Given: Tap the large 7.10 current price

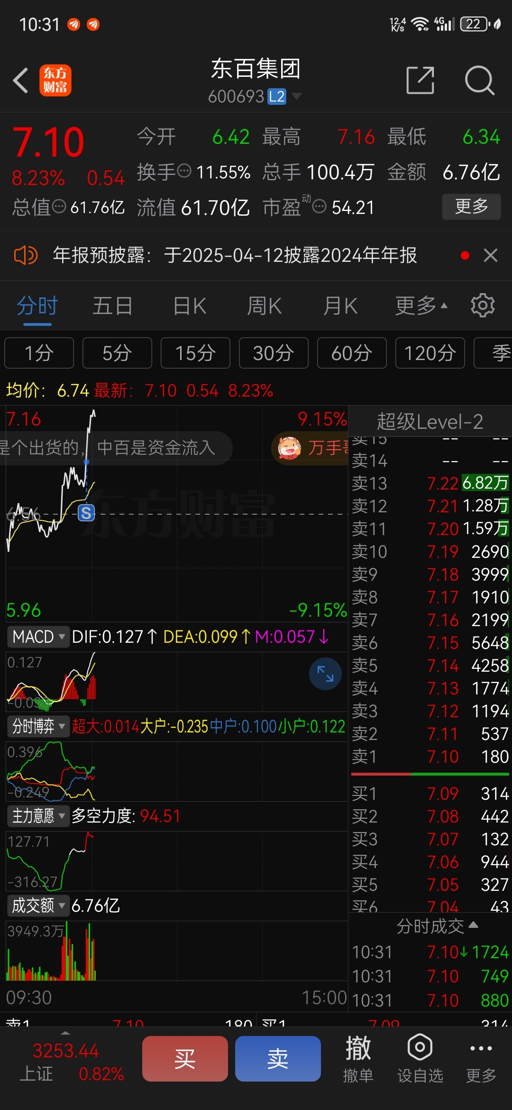Looking at the screenshot, I should [48, 142].
